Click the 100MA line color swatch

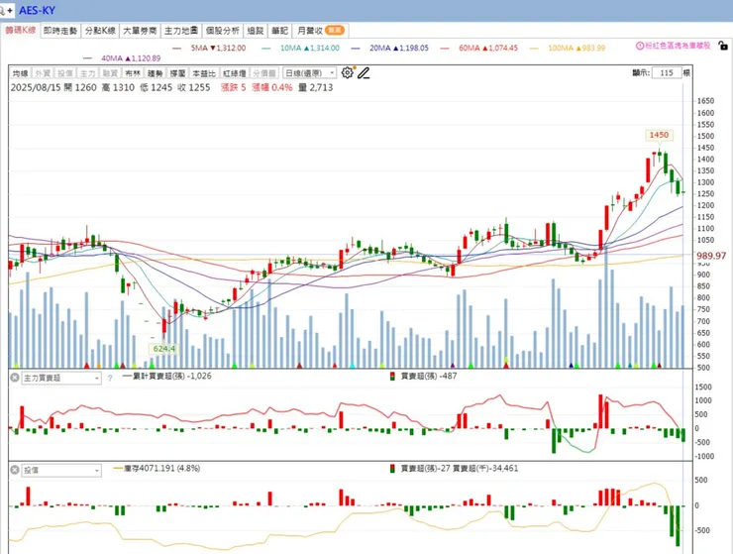[534, 48]
